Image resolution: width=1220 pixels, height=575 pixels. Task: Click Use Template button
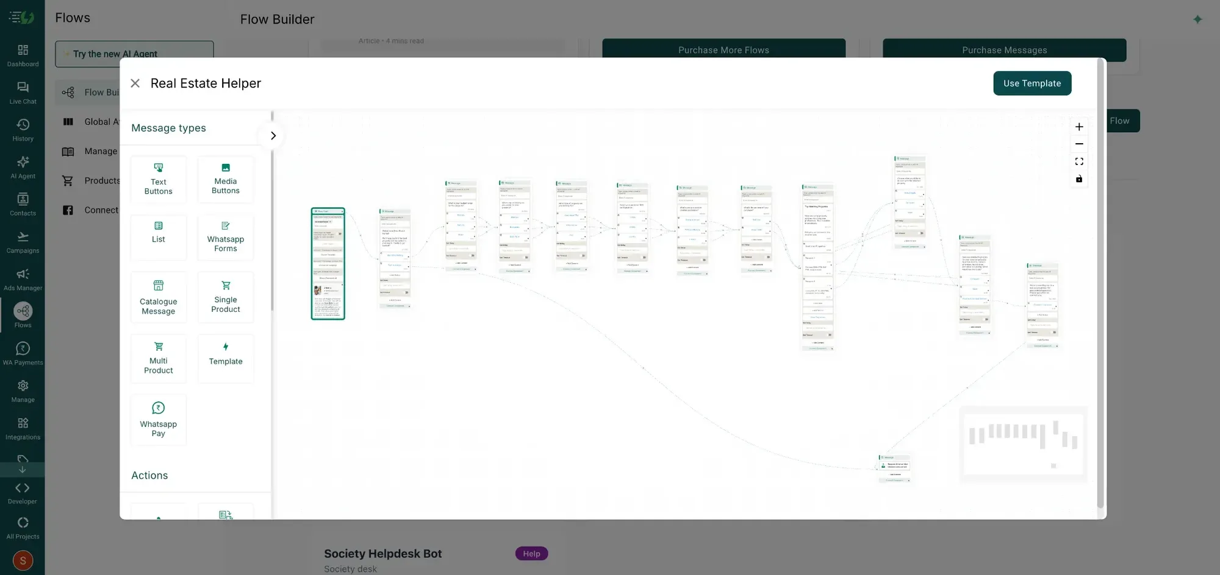[x=1032, y=83]
